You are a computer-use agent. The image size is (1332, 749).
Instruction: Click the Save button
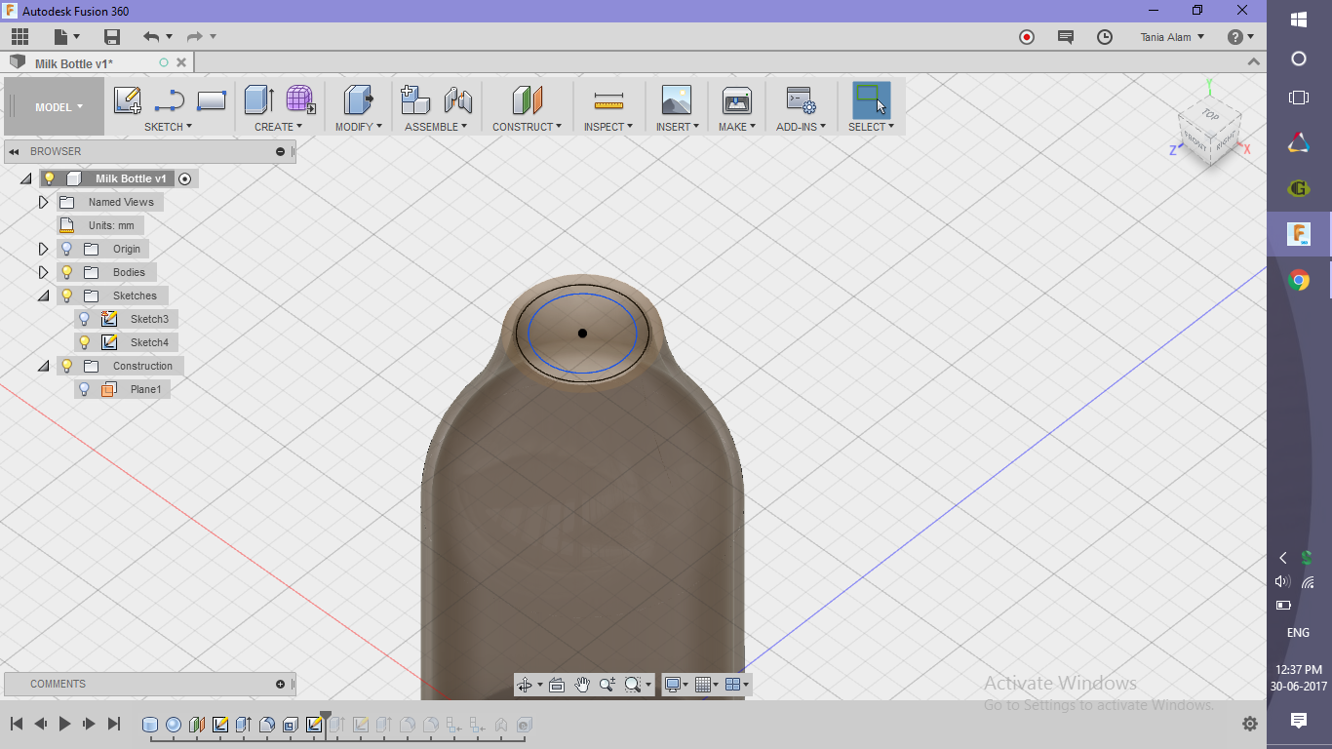point(111,36)
